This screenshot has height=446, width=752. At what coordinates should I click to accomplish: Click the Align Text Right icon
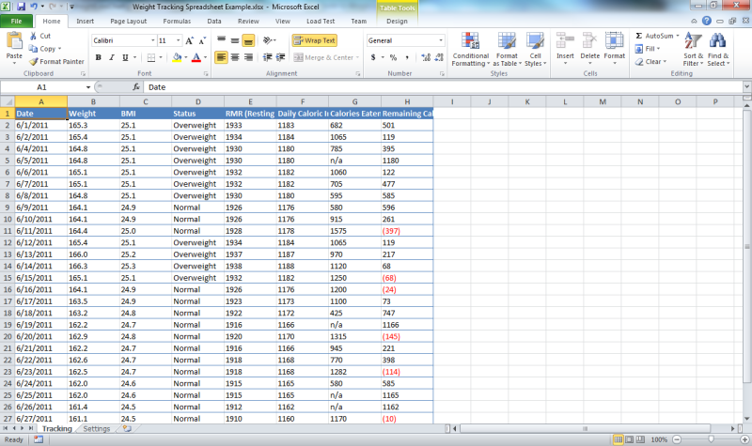[248, 57]
